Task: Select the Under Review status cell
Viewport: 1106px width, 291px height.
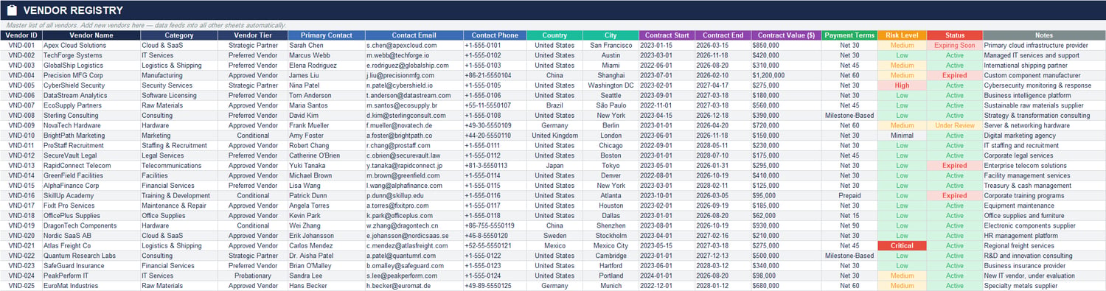Action: (x=955, y=125)
